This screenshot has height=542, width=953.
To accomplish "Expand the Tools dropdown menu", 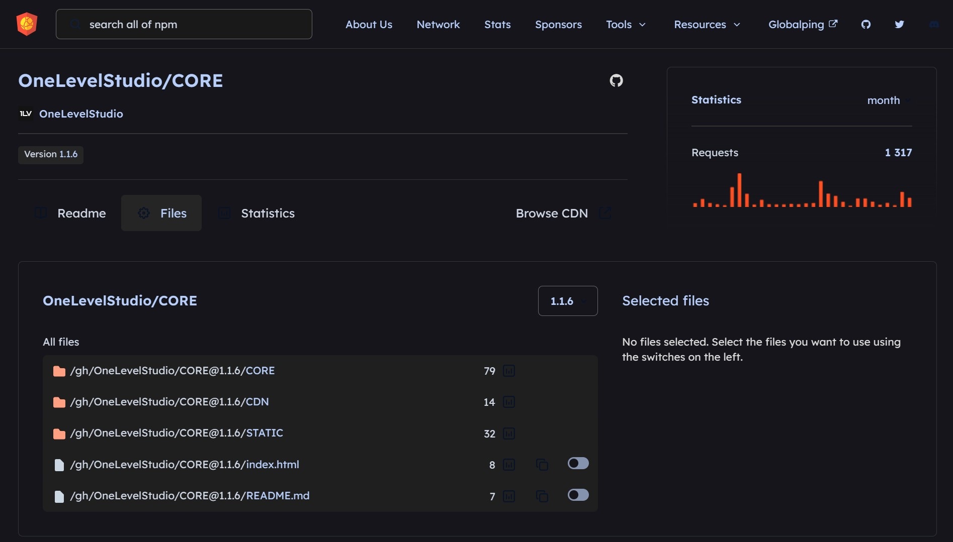I will pos(625,24).
